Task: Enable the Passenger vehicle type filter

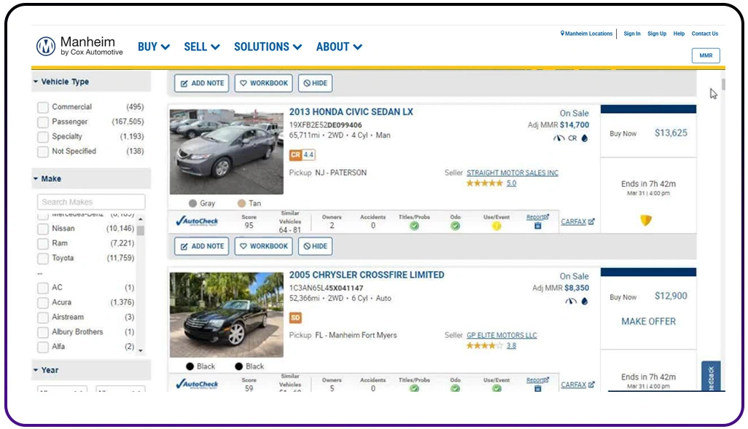Action: (43, 122)
